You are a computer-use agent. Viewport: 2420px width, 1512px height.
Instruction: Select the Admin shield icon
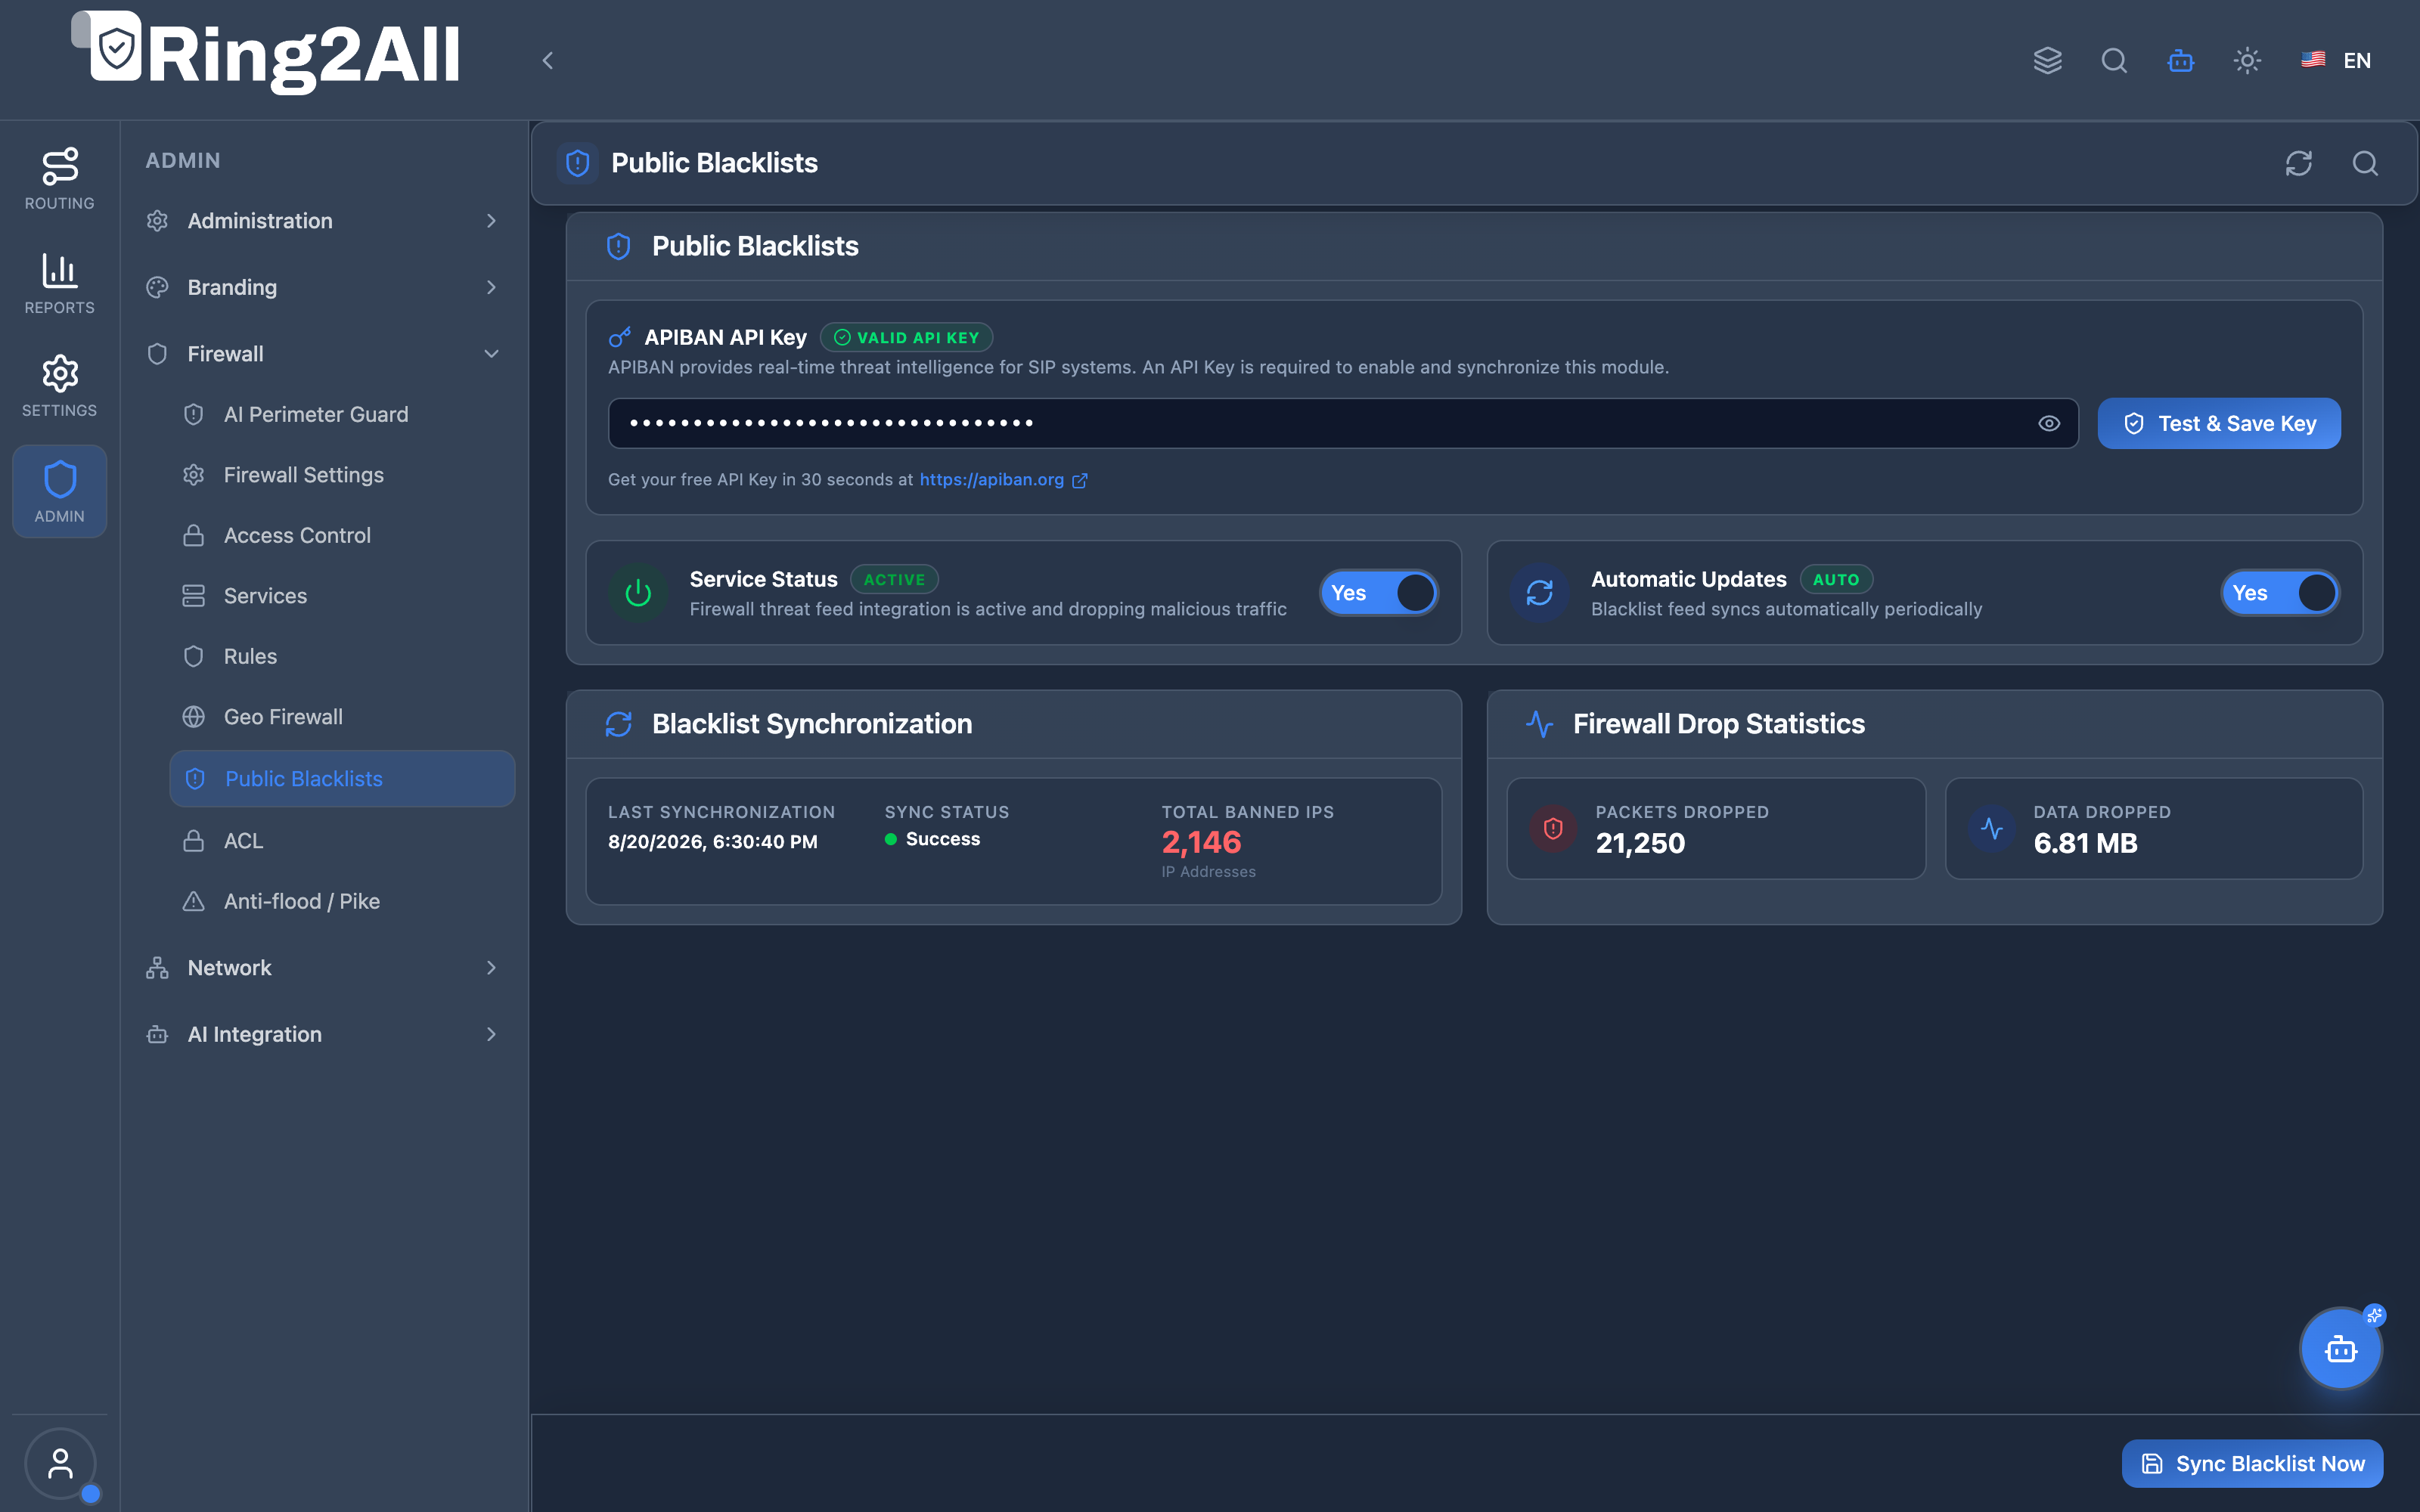[59, 491]
